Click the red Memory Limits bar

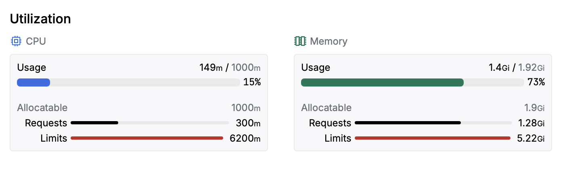(x=433, y=138)
